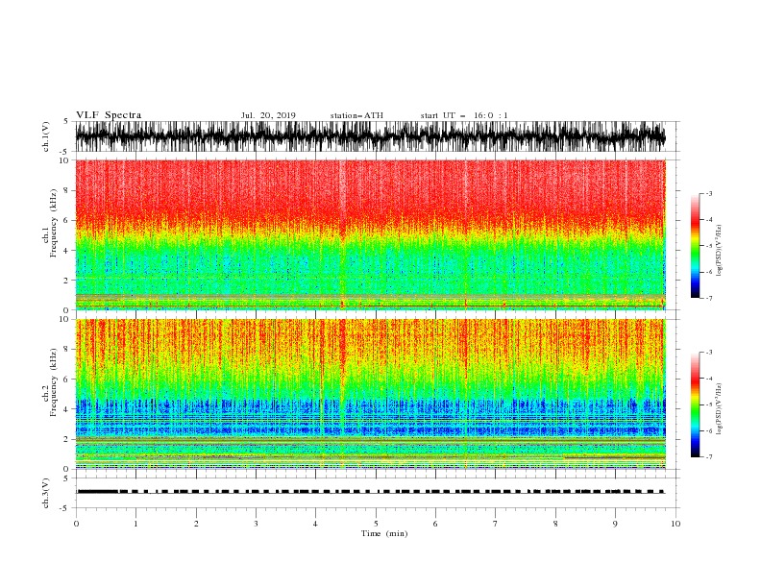Click the ch.1 spectrogram panel
Screen dimensions: 761x588
pos(370,234)
